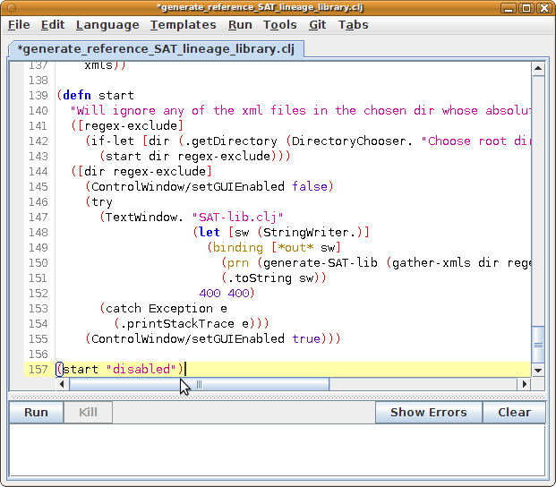Click the horizontal scrollbar left arrow
This screenshot has height=487, width=556.
63,384
